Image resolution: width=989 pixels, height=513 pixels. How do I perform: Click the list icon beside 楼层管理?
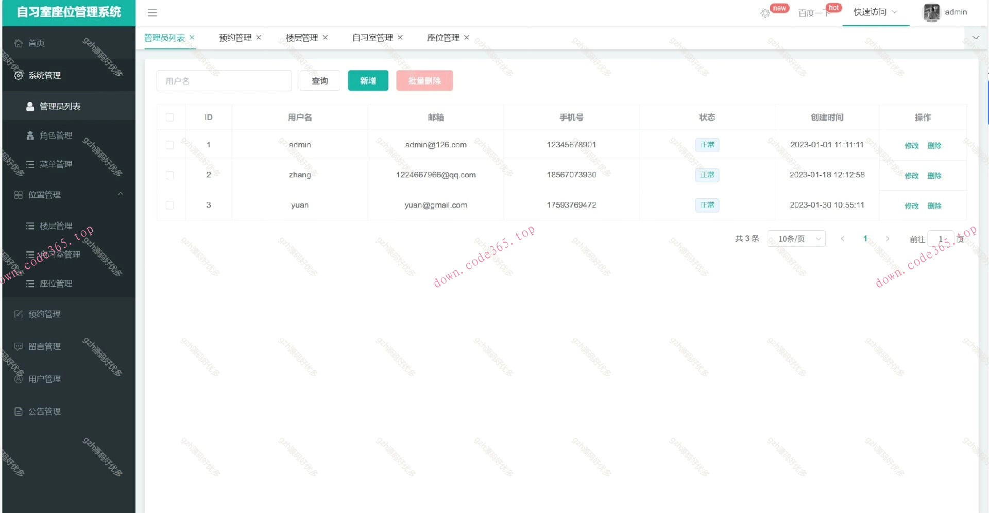coord(30,226)
